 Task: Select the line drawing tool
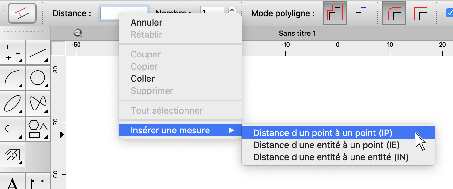click(38, 52)
